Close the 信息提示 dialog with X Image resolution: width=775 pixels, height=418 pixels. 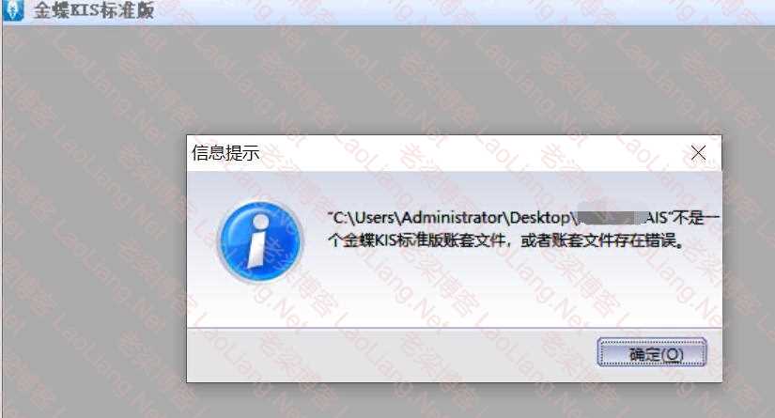[x=698, y=153]
